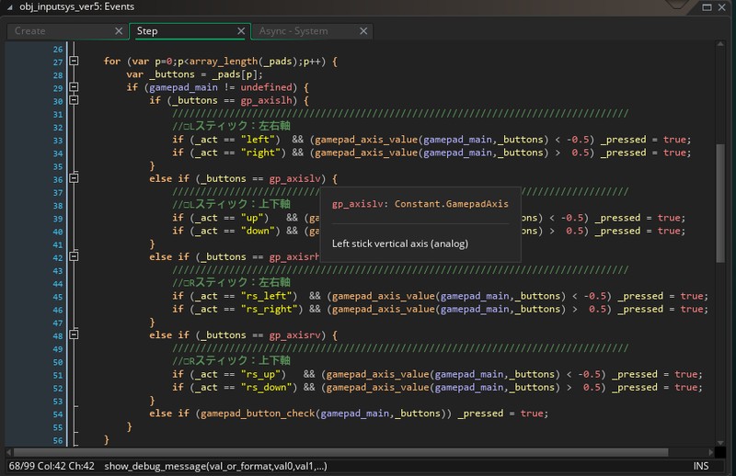Screen dimensions: 736x476
Task: Close the Create event tab
Action: click(118, 31)
